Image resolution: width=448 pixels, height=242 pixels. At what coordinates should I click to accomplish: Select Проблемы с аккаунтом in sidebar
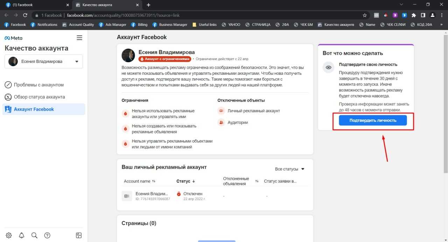(x=44, y=85)
